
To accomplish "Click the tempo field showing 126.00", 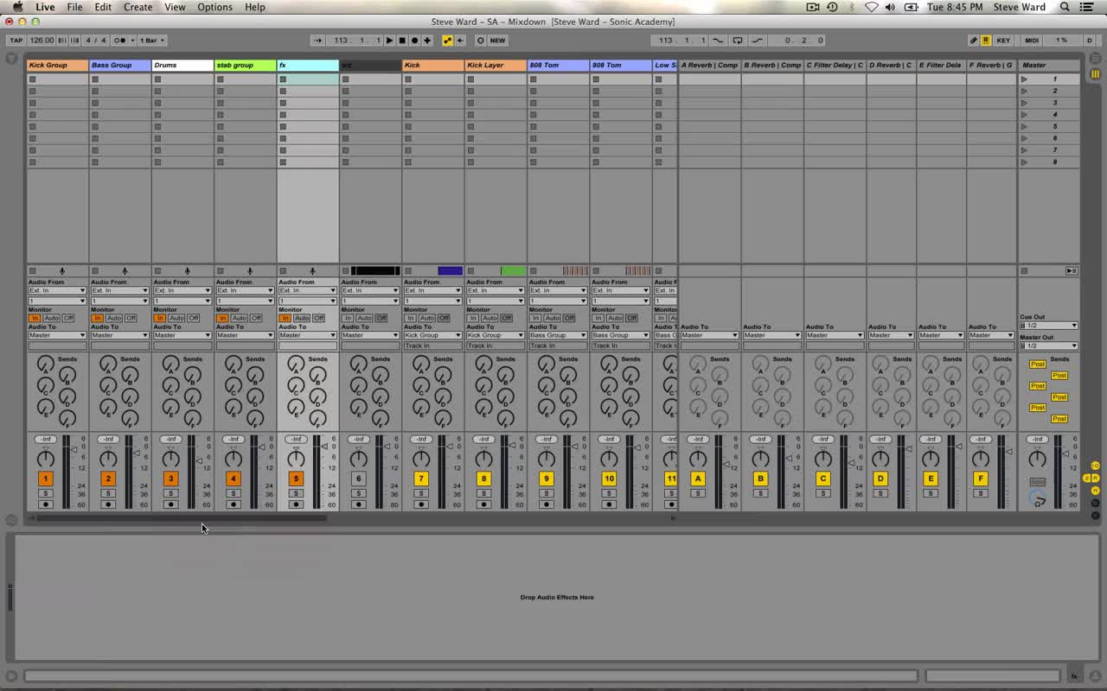I will click(42, 41).
